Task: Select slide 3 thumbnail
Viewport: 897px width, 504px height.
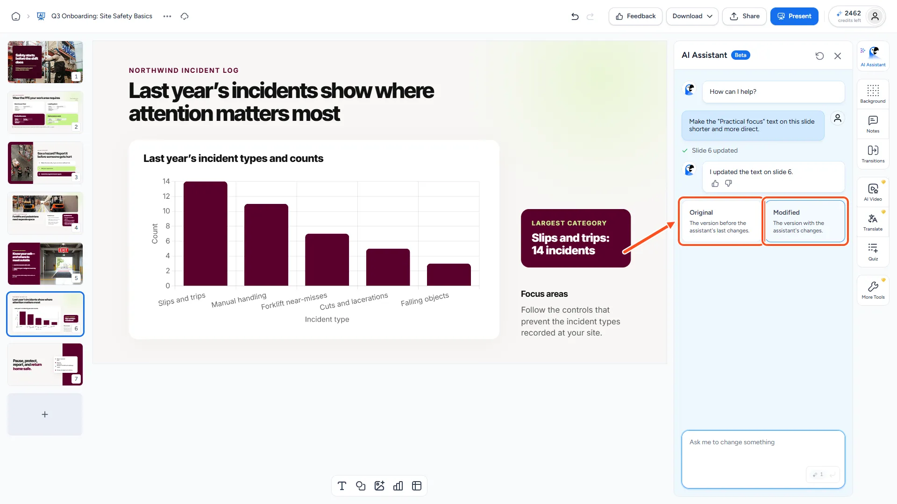Action: pos(45,163)
